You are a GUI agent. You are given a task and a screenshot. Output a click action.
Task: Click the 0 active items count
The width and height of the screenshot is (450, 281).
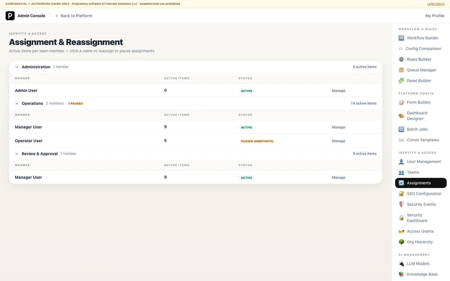point(364,67)
